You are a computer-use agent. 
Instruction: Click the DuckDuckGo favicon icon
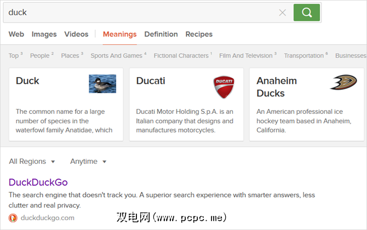tap(13, 218)
